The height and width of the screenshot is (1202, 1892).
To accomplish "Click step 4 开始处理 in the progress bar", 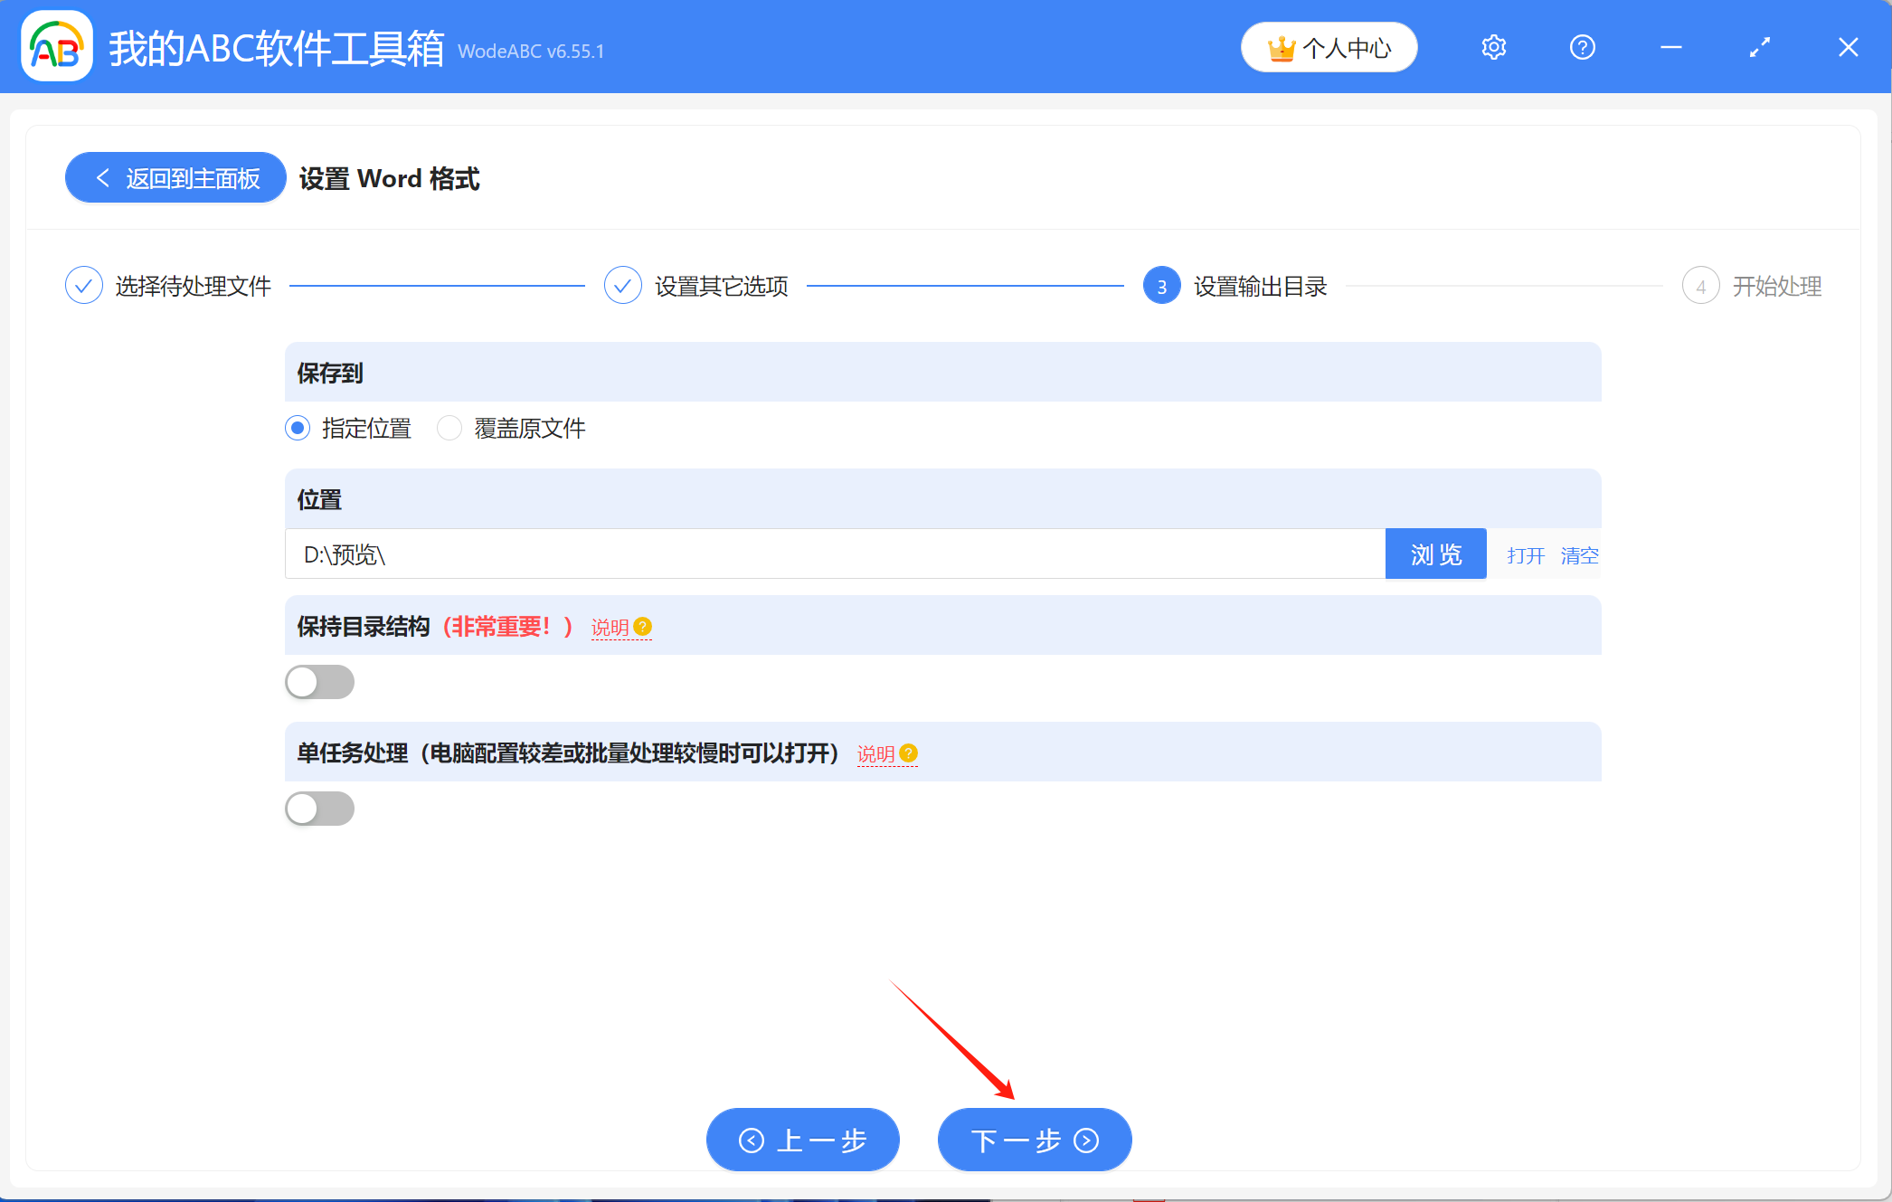I will [x=1701, y=285].
